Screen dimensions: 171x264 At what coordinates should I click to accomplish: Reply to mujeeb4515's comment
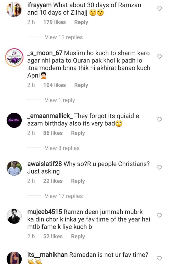[78, 236]
